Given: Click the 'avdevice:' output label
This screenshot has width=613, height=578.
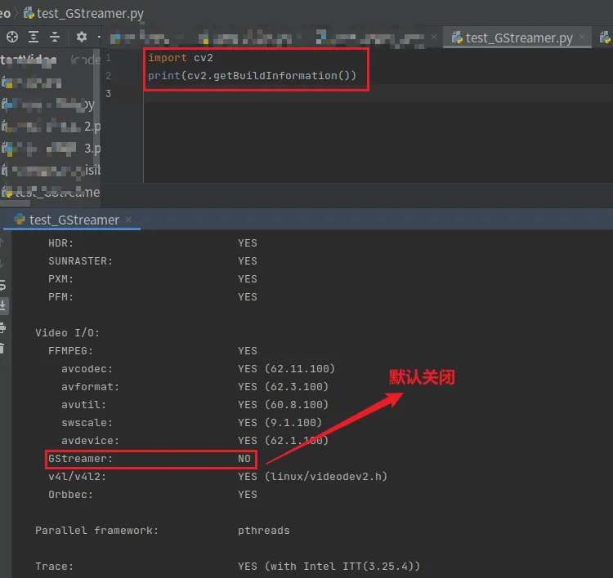Looking at the screenshot, I should click(90, 441).
